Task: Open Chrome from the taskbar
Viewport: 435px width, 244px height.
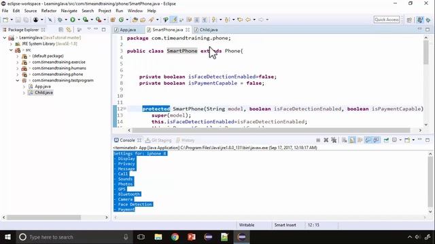Action: click(x=175, y=237)
